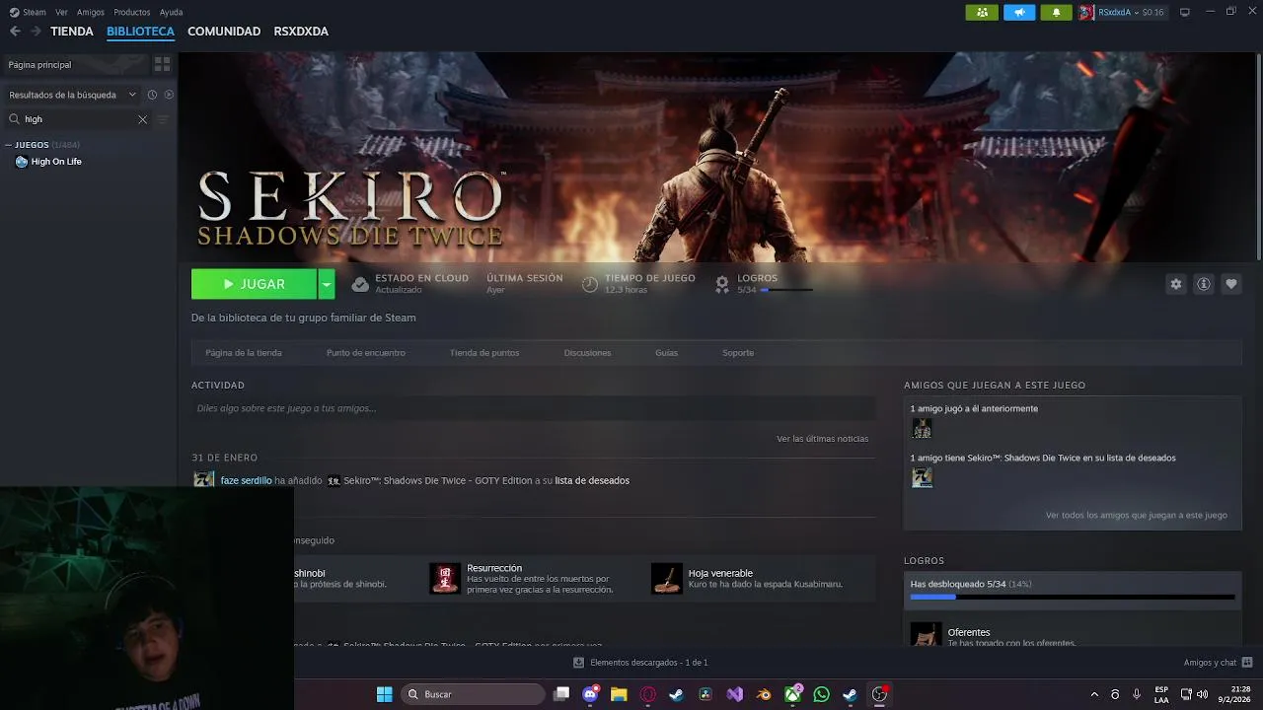Open Ver las últimas noticias link

(x=823, y=439)
